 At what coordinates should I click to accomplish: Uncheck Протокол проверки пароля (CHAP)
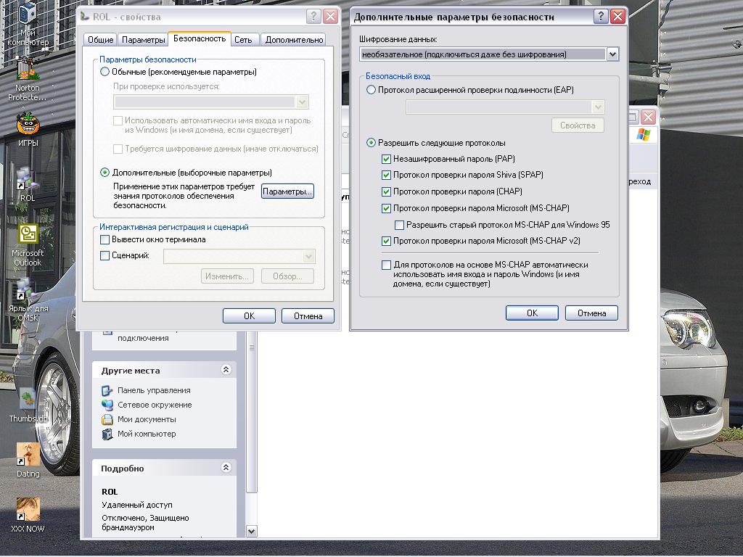pyautogui.click(x=387, y=192)
